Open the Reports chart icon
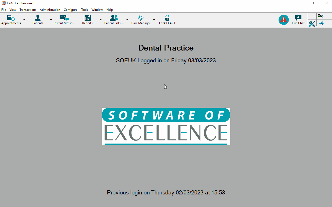This screenshot has width=332, height=207. pos(87,18)
